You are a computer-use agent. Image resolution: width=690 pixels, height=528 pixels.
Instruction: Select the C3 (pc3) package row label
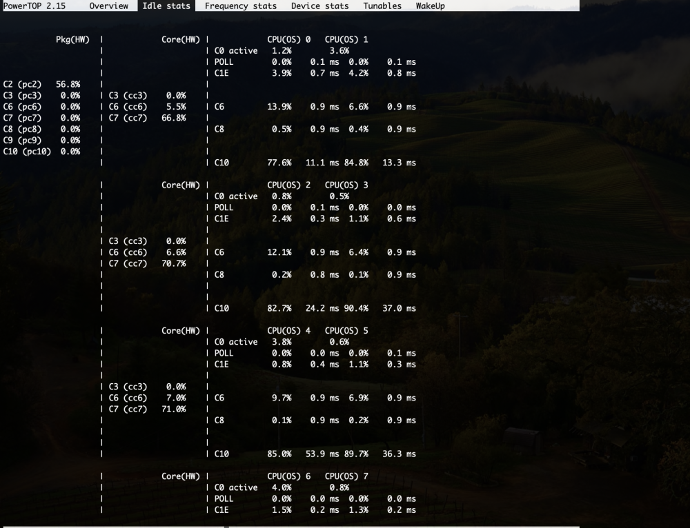tap(23, 95)
